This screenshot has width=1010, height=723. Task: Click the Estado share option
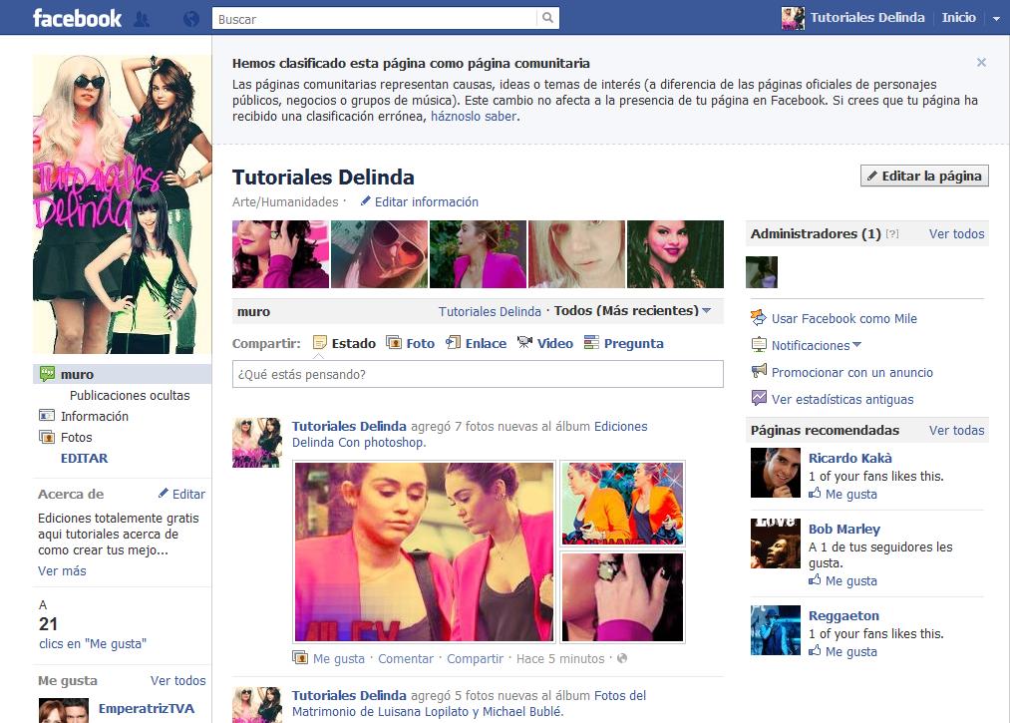tap(345, 343)
